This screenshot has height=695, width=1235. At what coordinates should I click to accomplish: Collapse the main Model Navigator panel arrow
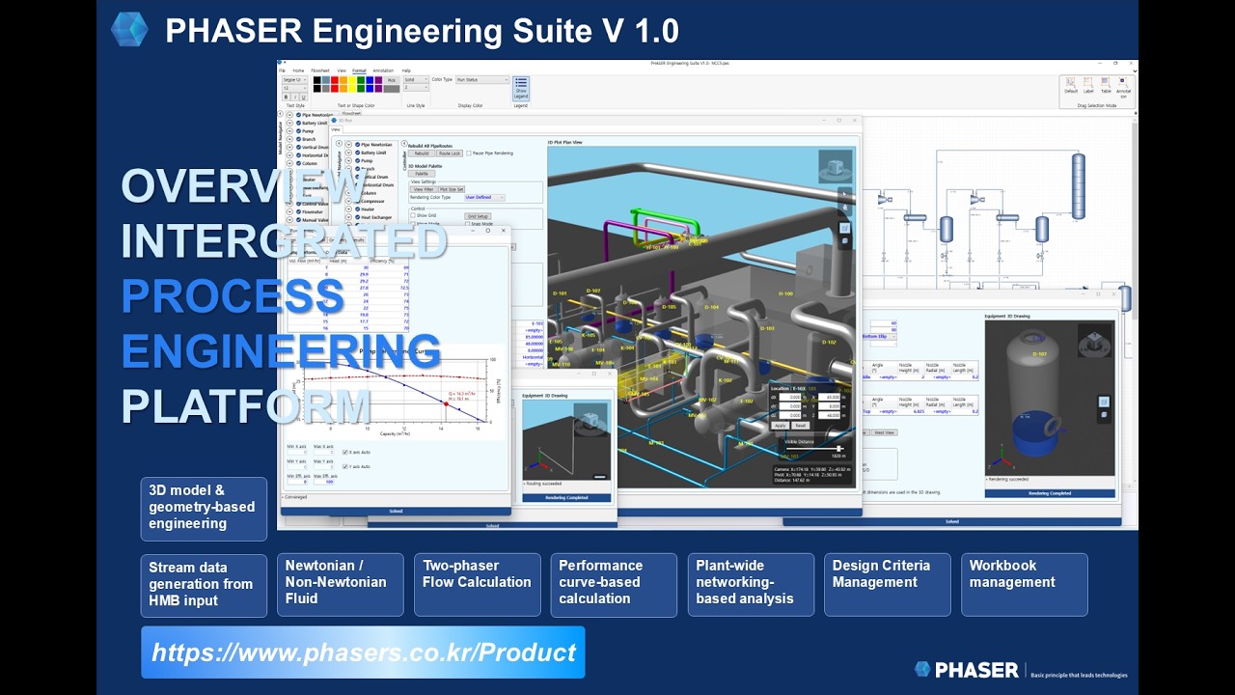click(x=280, y=114)
